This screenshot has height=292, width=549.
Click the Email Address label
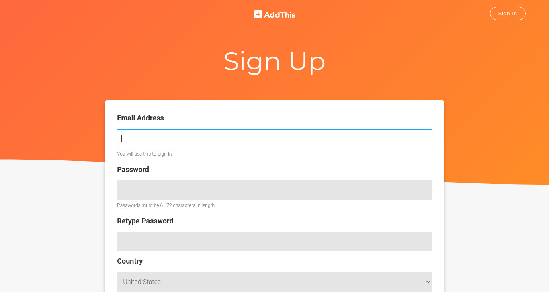click(x=140, y=118)
